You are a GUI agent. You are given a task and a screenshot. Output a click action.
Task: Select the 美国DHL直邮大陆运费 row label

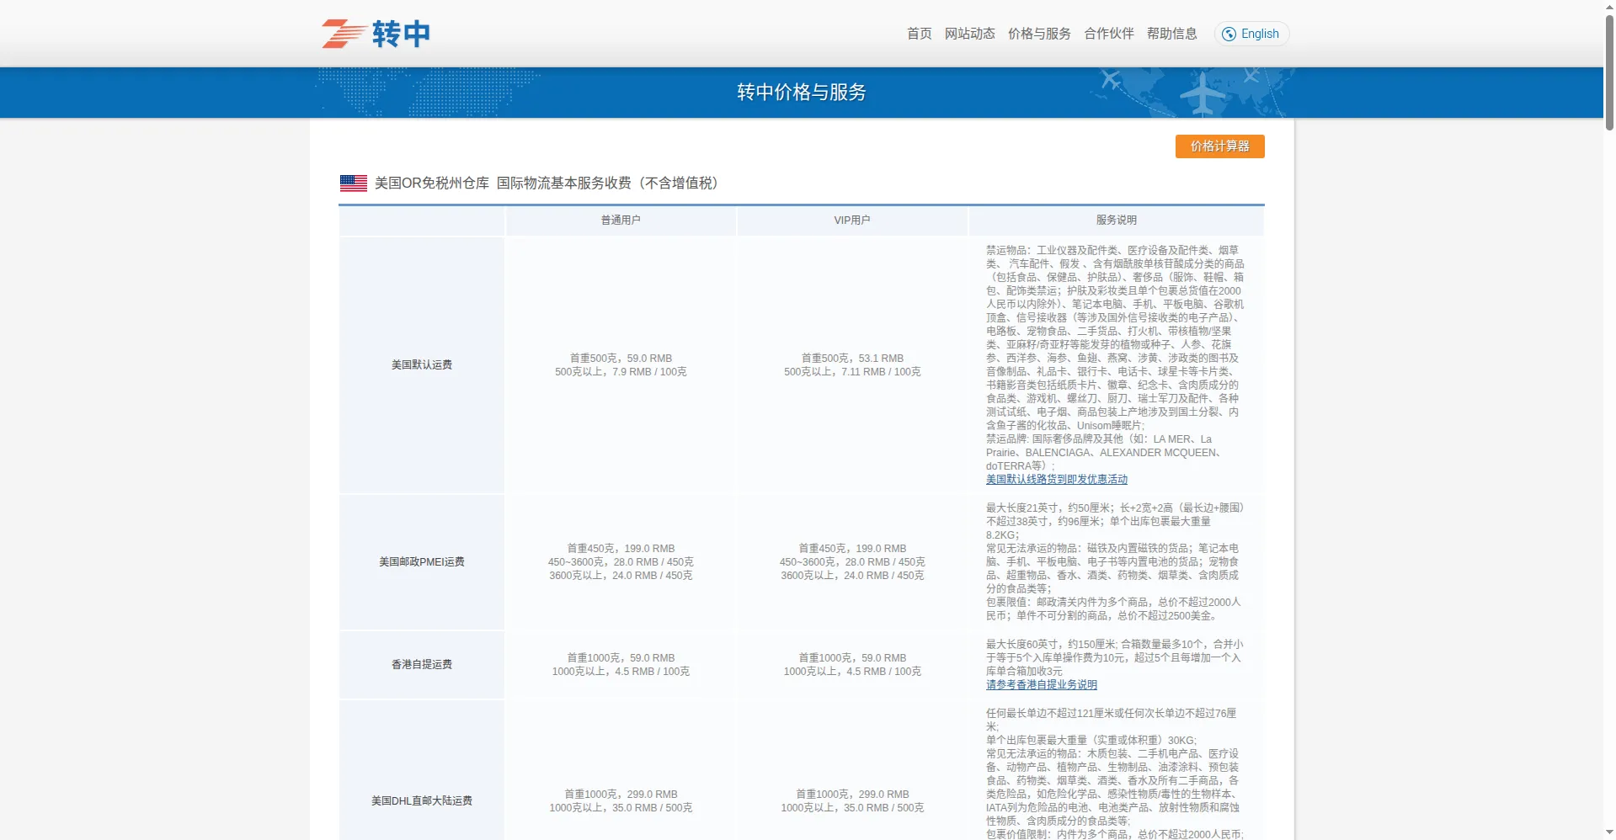(422, 800)
